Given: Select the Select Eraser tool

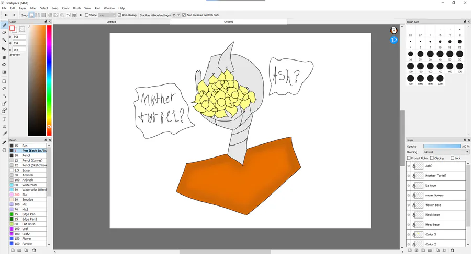Looking at the screenshot, I should 4,111.
